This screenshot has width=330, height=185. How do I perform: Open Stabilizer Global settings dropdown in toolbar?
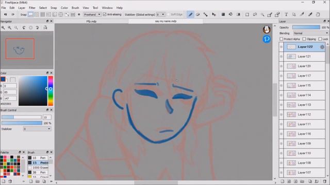(x=160, y=14)
